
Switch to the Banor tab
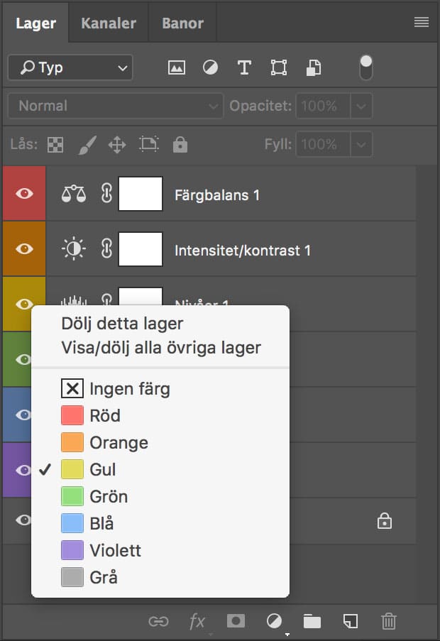(182, 23)
